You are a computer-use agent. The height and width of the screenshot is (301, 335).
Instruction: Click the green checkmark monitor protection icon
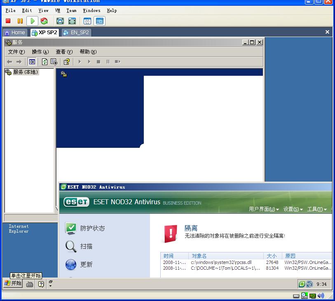coord(71,229)
